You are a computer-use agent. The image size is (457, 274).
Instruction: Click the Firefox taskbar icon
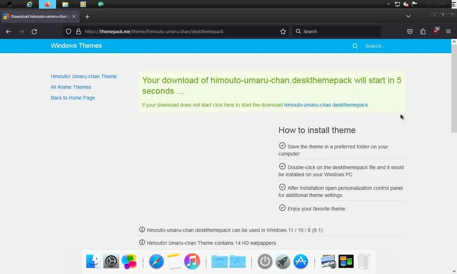(47, 4)
